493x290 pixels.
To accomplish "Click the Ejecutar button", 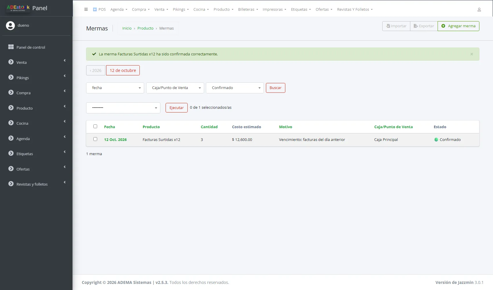I will click(177, 108).
